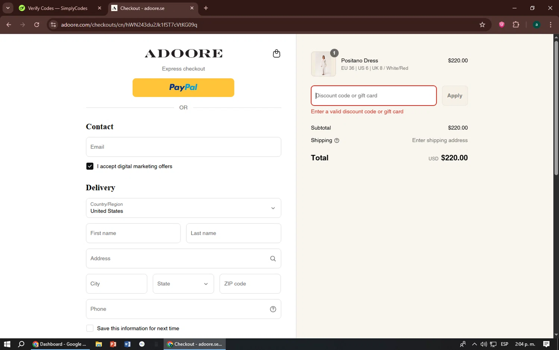The height and width of the screenshot is (350, 559).
Task: Open the volume control in system tray
Action: click(484, 344)
